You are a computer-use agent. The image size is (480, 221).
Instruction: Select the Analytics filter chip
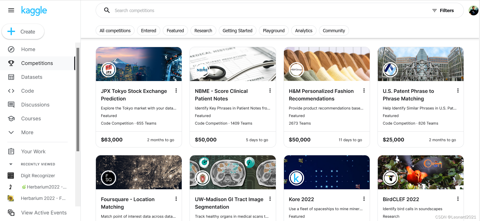[x=304, y=30]
